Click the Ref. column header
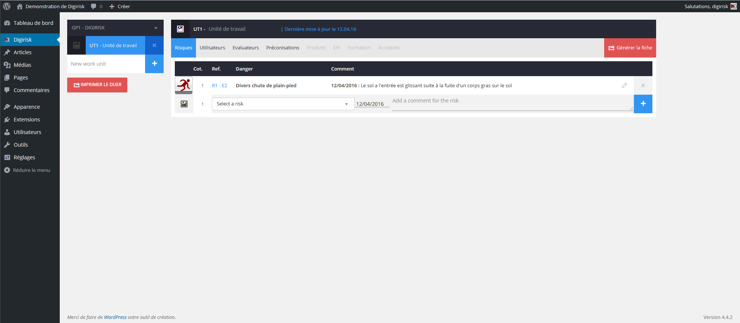The width and height of the screenshot is (740, 323). (216, 69)
